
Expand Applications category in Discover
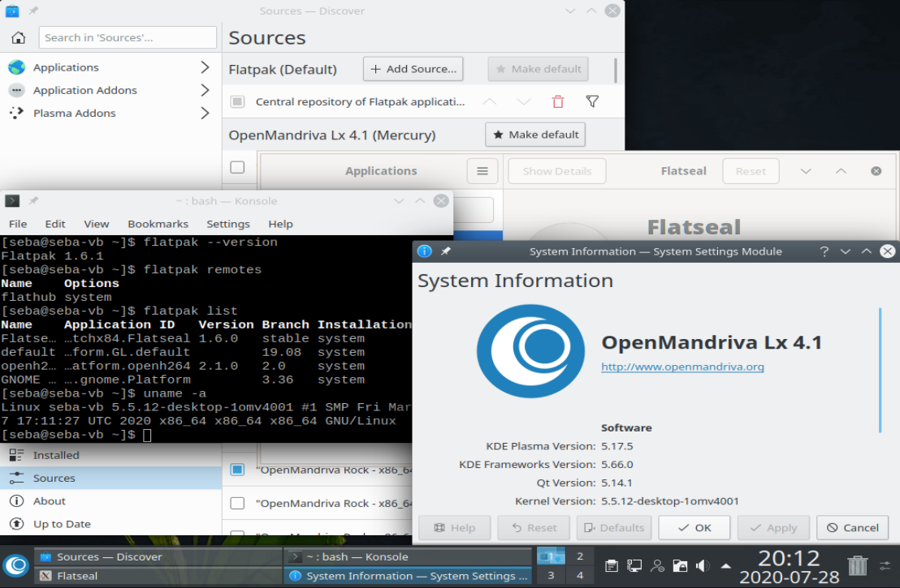[x=205, y=67]
